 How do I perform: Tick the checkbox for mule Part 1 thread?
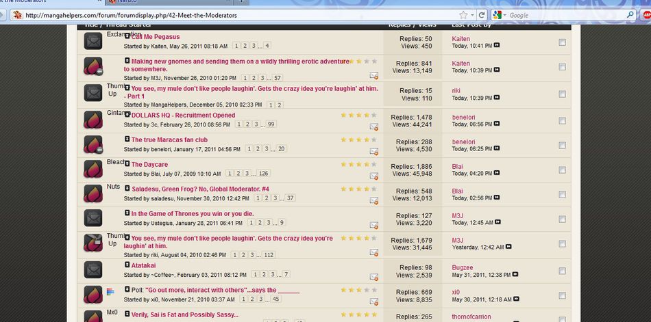[x=562, y=94]
